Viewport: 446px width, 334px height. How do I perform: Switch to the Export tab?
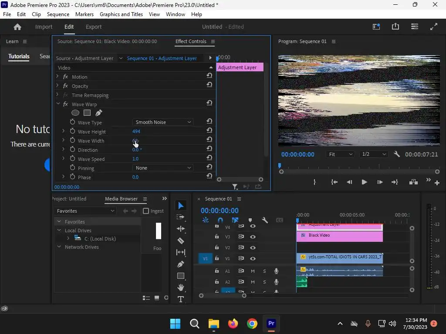pyautogui.click(x=94, y=27)
